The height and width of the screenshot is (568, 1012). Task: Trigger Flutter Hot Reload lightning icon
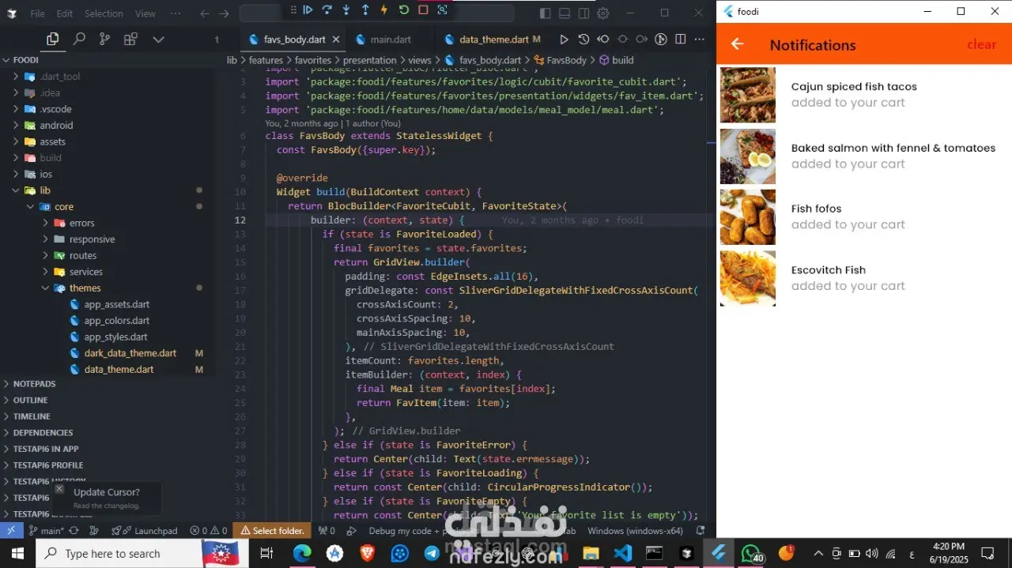tap(384, 10)
